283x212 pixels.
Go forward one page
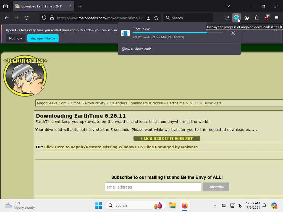pyautogui.click(x=16, y=18)
